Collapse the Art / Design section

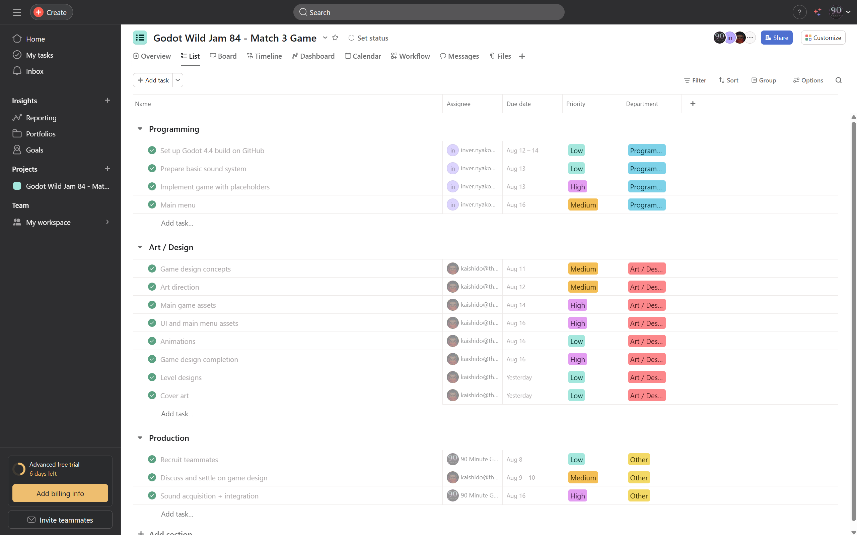140,247
